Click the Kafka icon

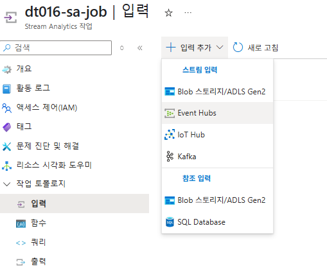170,157
